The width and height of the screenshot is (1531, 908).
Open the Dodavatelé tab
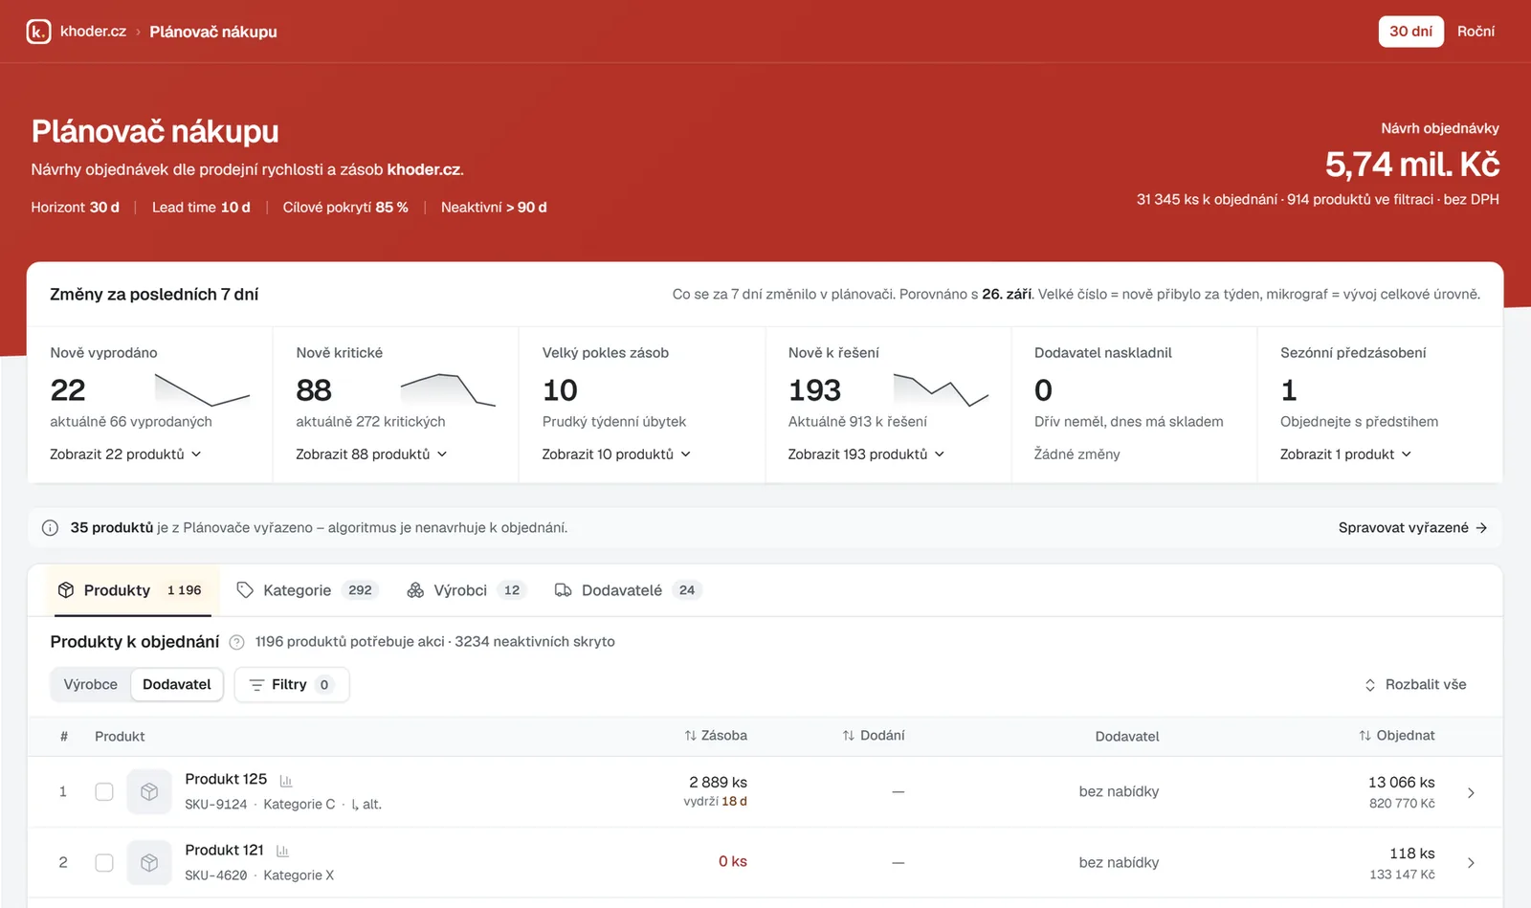point(628,590)
